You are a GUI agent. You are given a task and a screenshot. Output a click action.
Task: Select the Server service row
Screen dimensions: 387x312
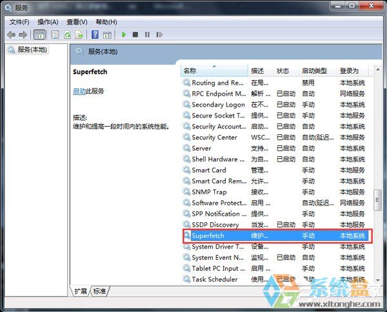click(x=275, y=149)
